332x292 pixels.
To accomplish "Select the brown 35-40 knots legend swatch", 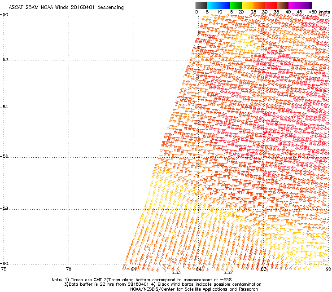I will tap(283, 5).
